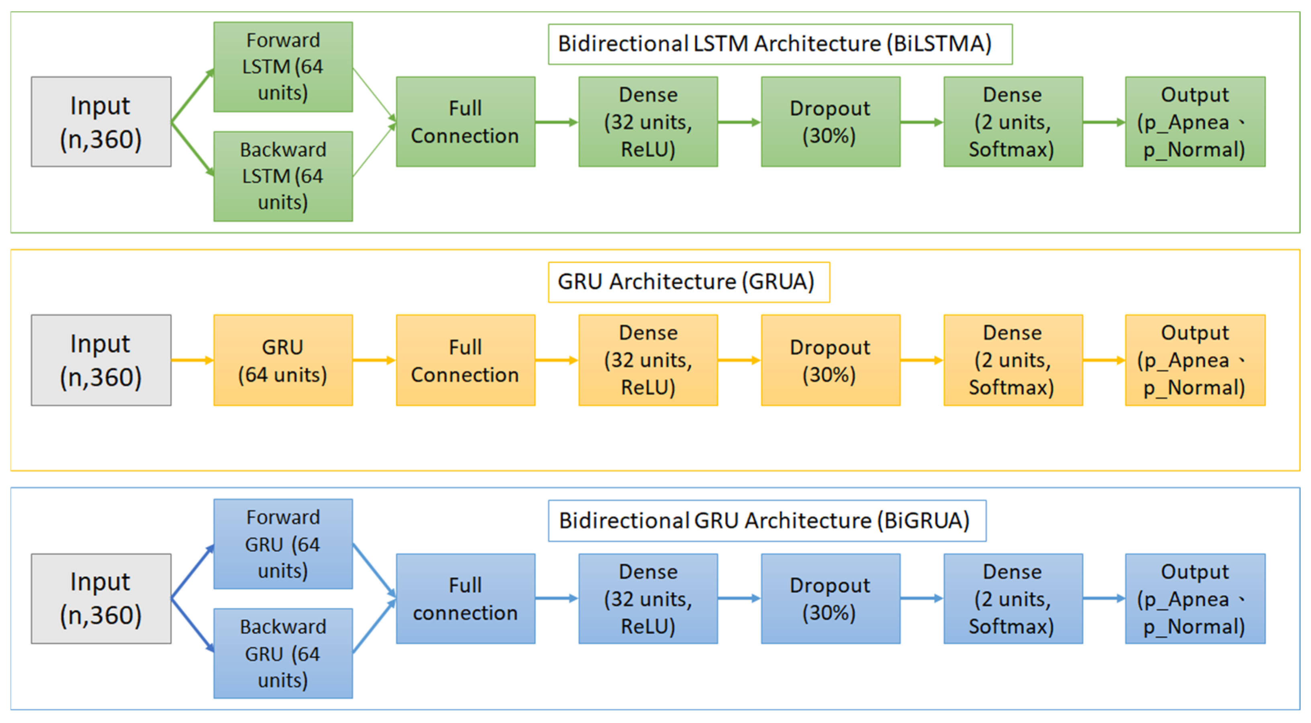Click the Bidirectional GRU Architecture (BiGRUA) title
This screenshot has height=723, width=1311.
coord(766,520)
